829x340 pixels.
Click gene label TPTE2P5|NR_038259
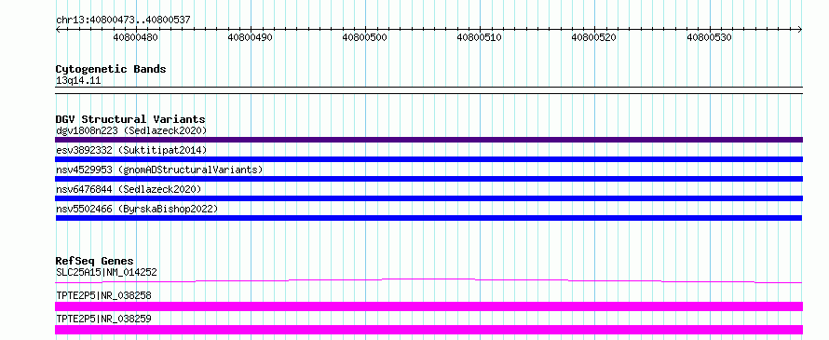[103, 319]
